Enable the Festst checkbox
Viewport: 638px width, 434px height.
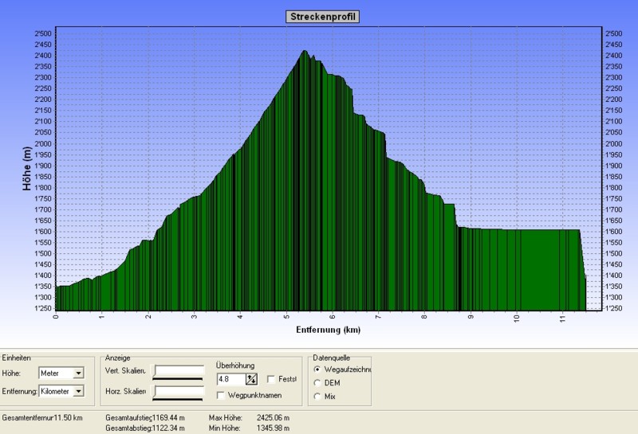(271, 379)
